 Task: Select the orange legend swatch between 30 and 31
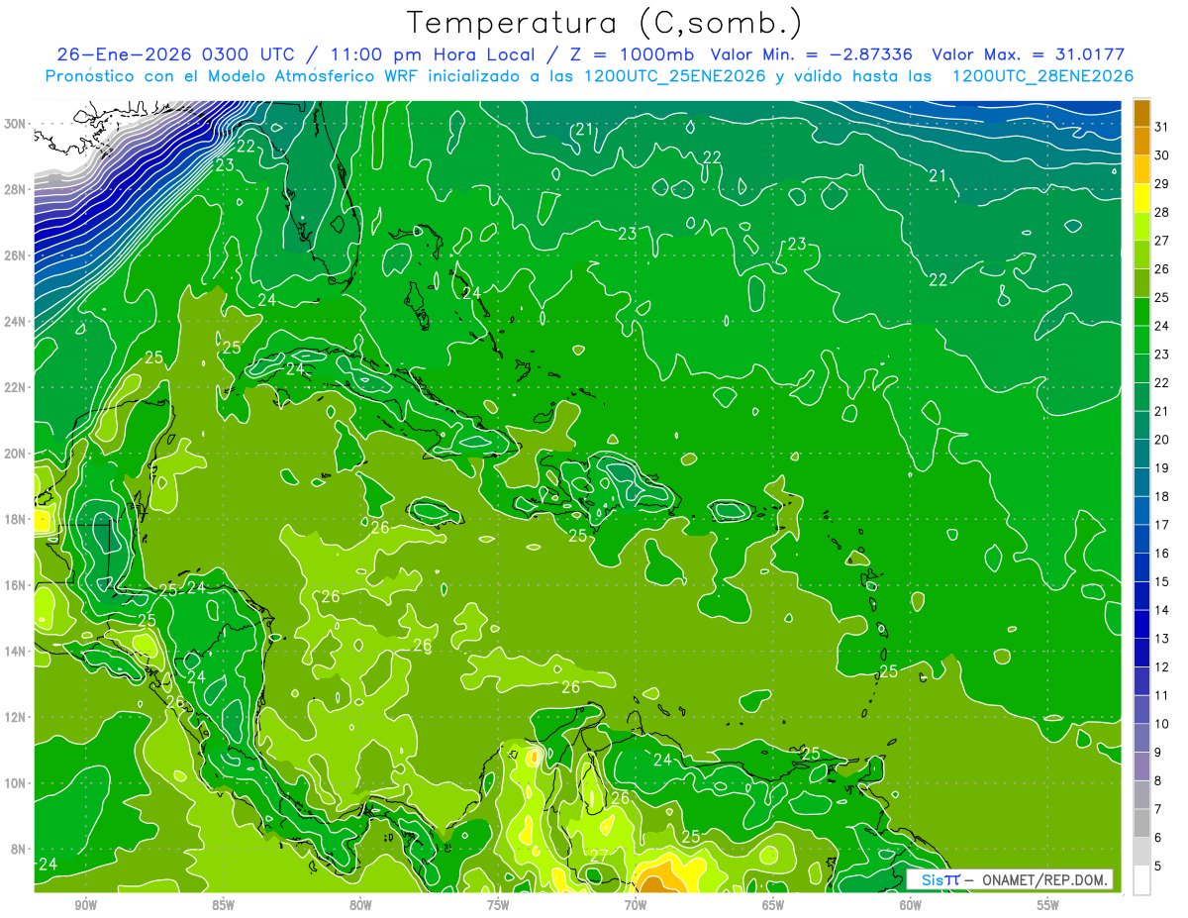click(x=1141, y=142)
